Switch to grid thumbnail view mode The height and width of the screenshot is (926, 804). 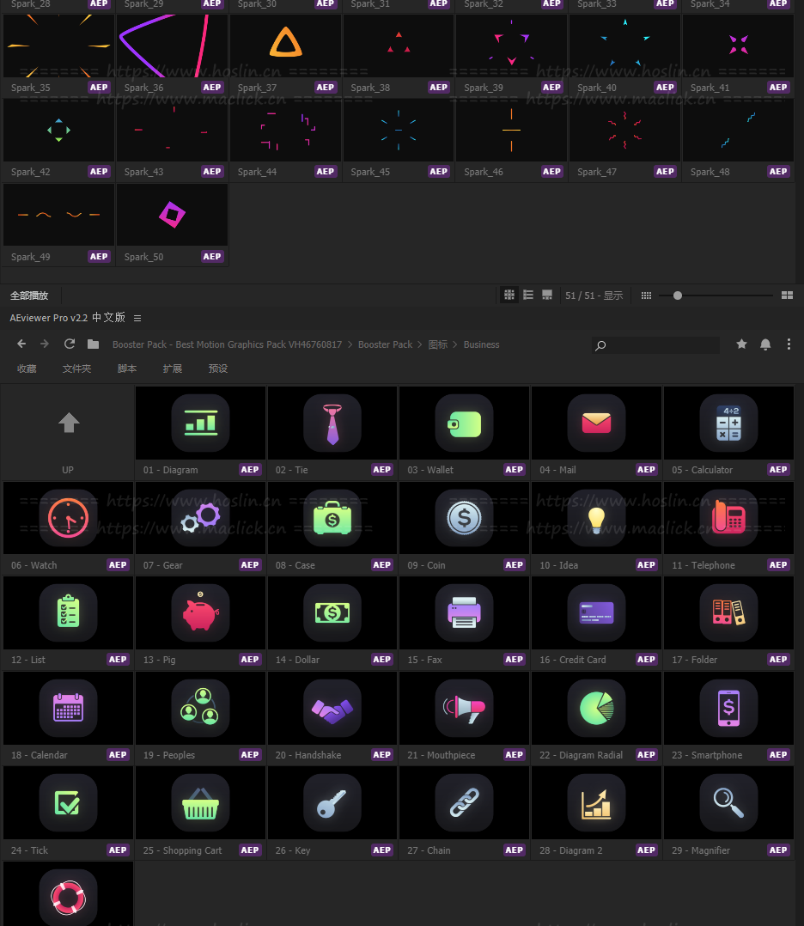tap(509, 295)
